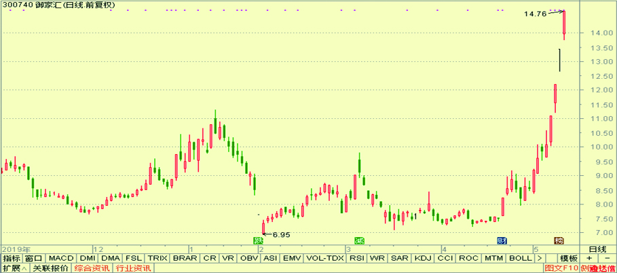Image resolution: width=617 pixels, height=273 pixels.
Task: Click the 2019年 date axis label
Action: (x=17, y=249)
